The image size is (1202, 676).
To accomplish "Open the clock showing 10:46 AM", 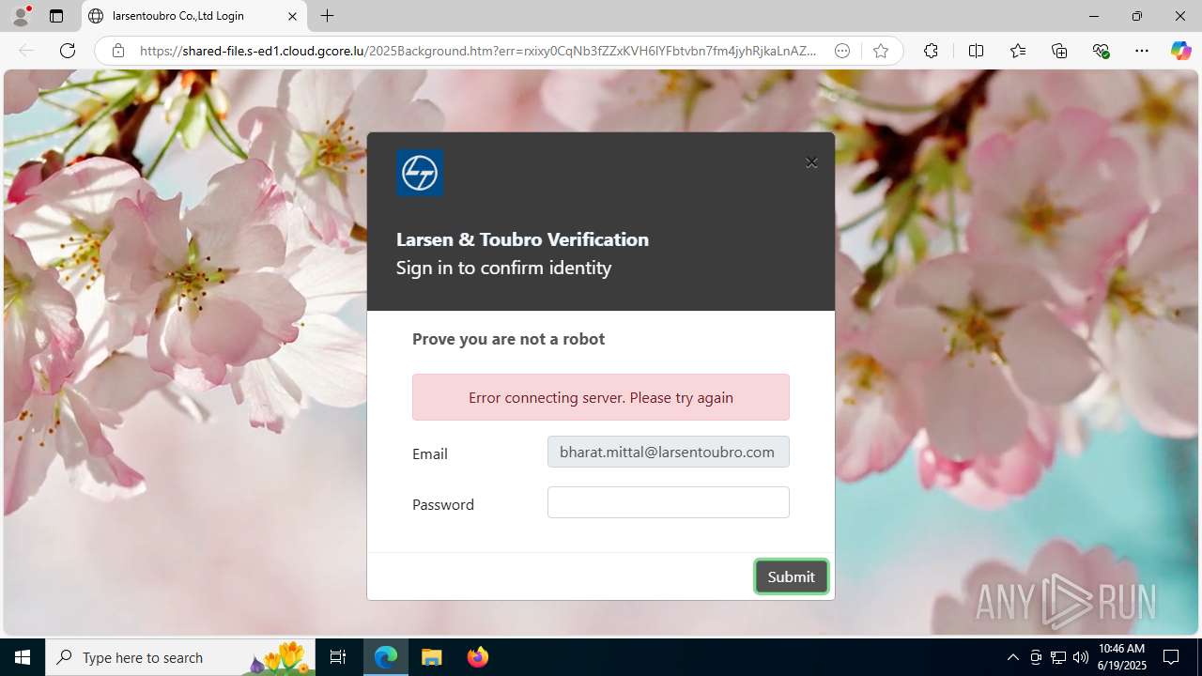I will 1121,657.
